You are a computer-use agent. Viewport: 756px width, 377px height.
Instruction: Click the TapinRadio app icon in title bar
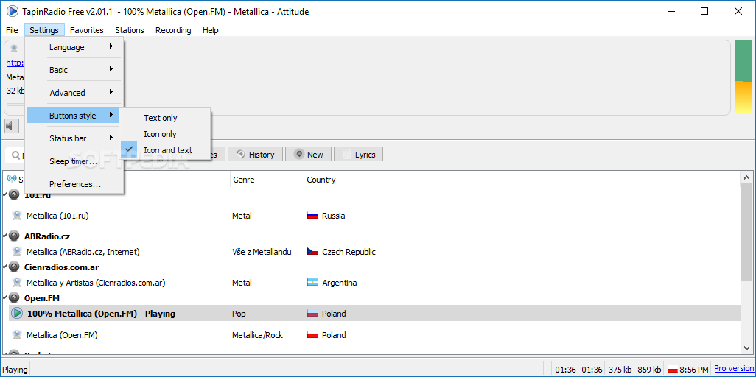pyautogui.click(x=12, y=11)
